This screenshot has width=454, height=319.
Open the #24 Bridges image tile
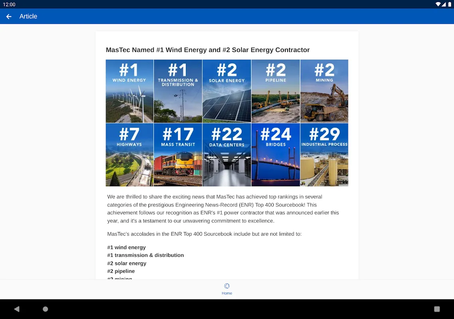276,155
